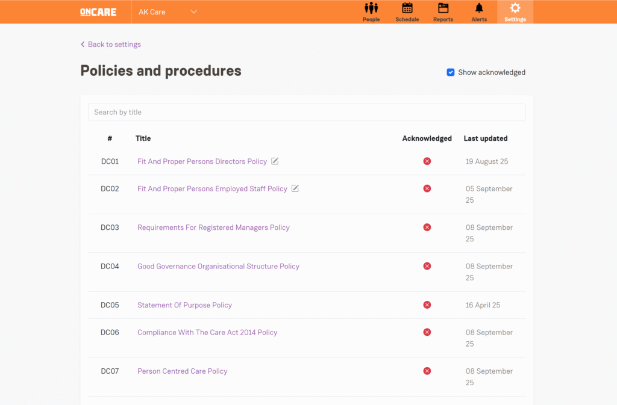Click the red unacknowledged icon for DC03
The image size is (617, 405).
[x=427, y=227]
